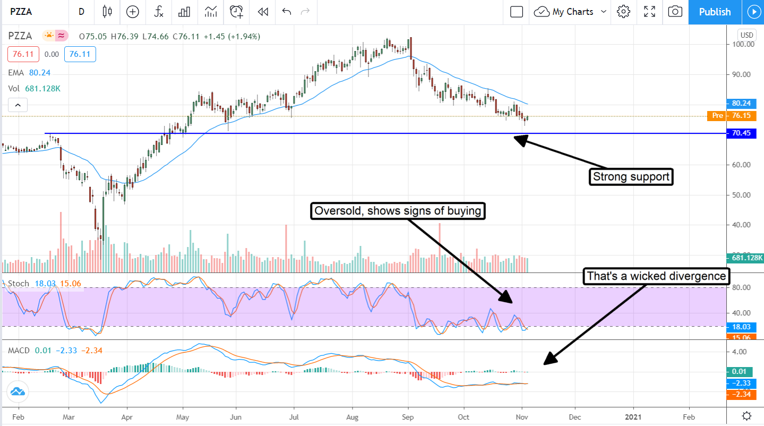Click the orange sun market status icon
This screenshot has height=426, width=764.
click(49, 36)
